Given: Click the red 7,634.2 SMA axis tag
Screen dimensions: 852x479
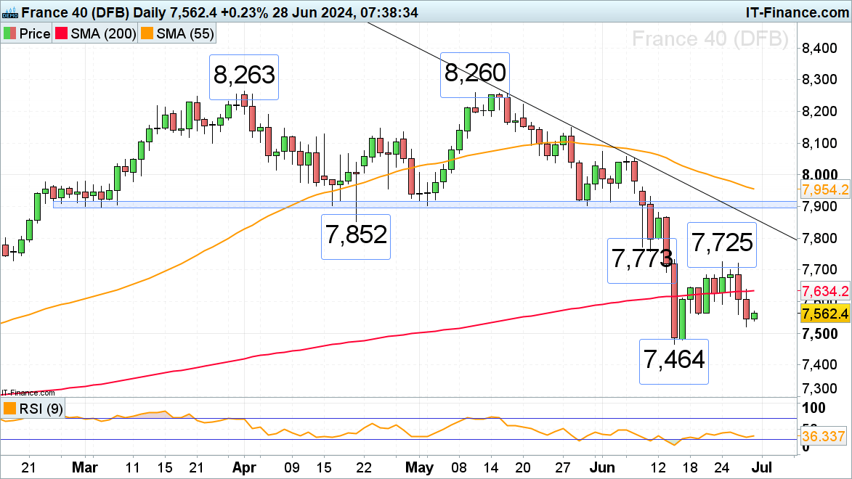Looking at the screenshot, I should pyautogui.click(x=826, y=292).
